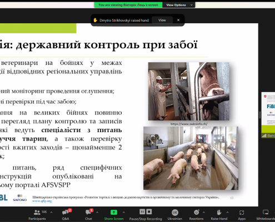Click the Share Screen button

pos(114,215)
